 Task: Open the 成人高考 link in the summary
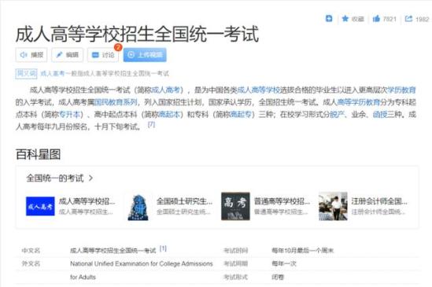[x=166, y=90]
